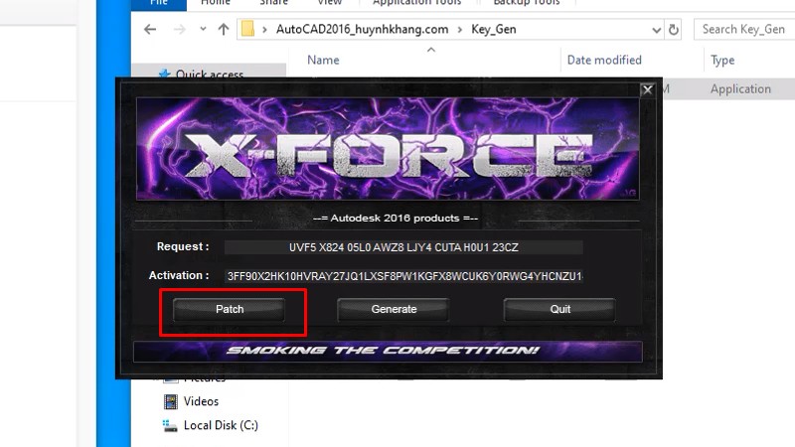Click the Quick access star icon

pos(163,74)
